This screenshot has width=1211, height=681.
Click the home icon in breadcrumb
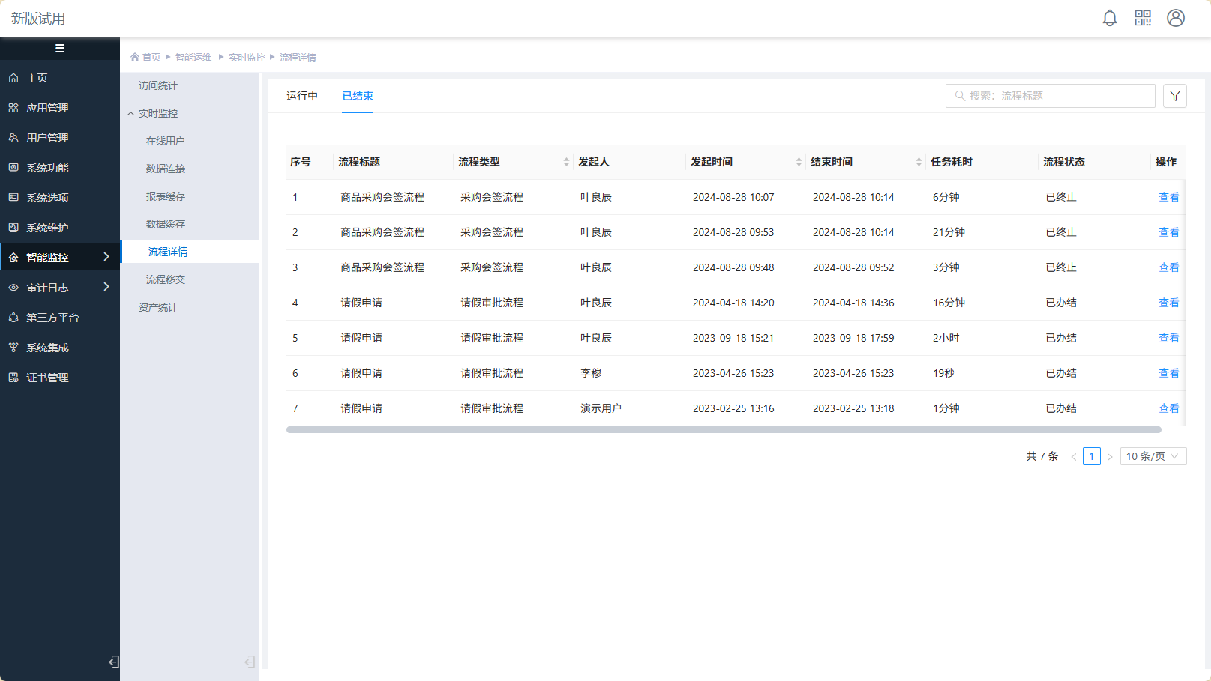(135, 58)
